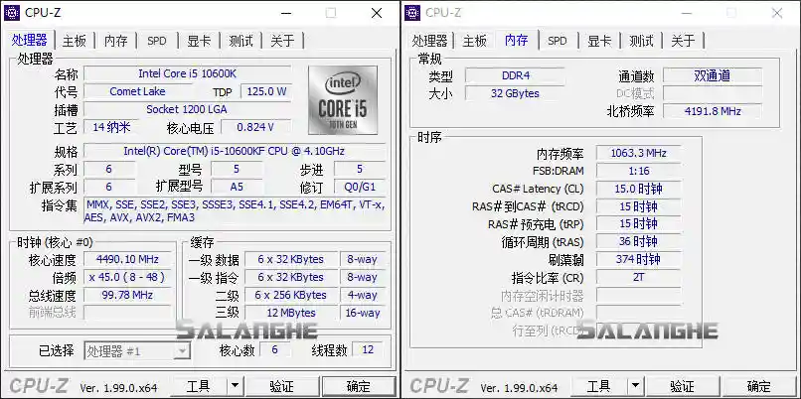This screenshot has height=399, width=801.
Task: Expand 工具 dropdown arrow in left window
Action: [235, 387]
